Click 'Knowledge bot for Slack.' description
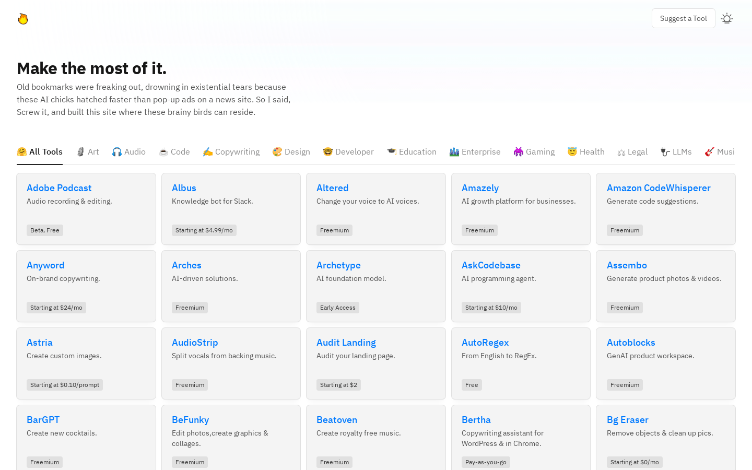Image resolution: width=752 pixels, height=470 pixels. (213, 202)
